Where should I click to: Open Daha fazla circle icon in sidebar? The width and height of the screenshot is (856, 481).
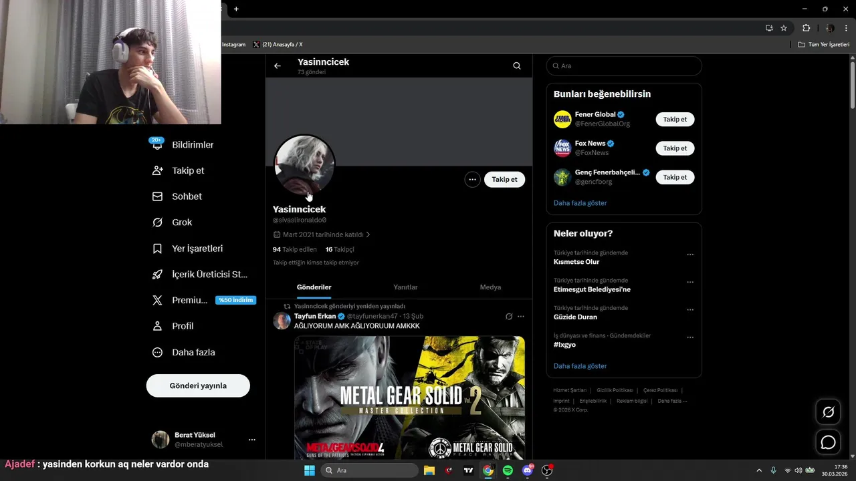157,352
